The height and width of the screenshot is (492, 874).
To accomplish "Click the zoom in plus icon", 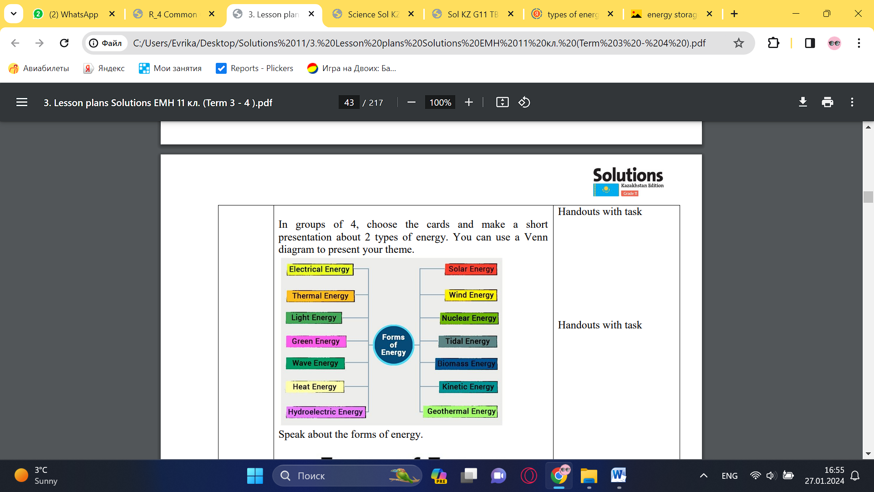I will click(x=469, y=102).
